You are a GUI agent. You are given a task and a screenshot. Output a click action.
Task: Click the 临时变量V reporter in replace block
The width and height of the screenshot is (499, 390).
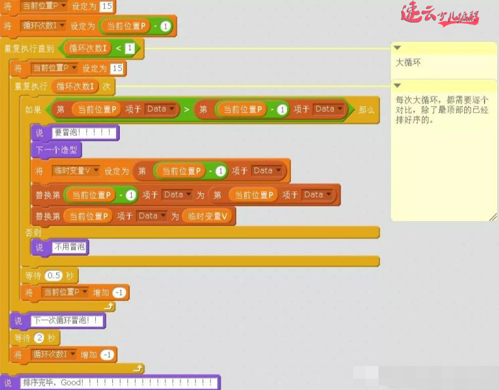[x=208, y=216]
